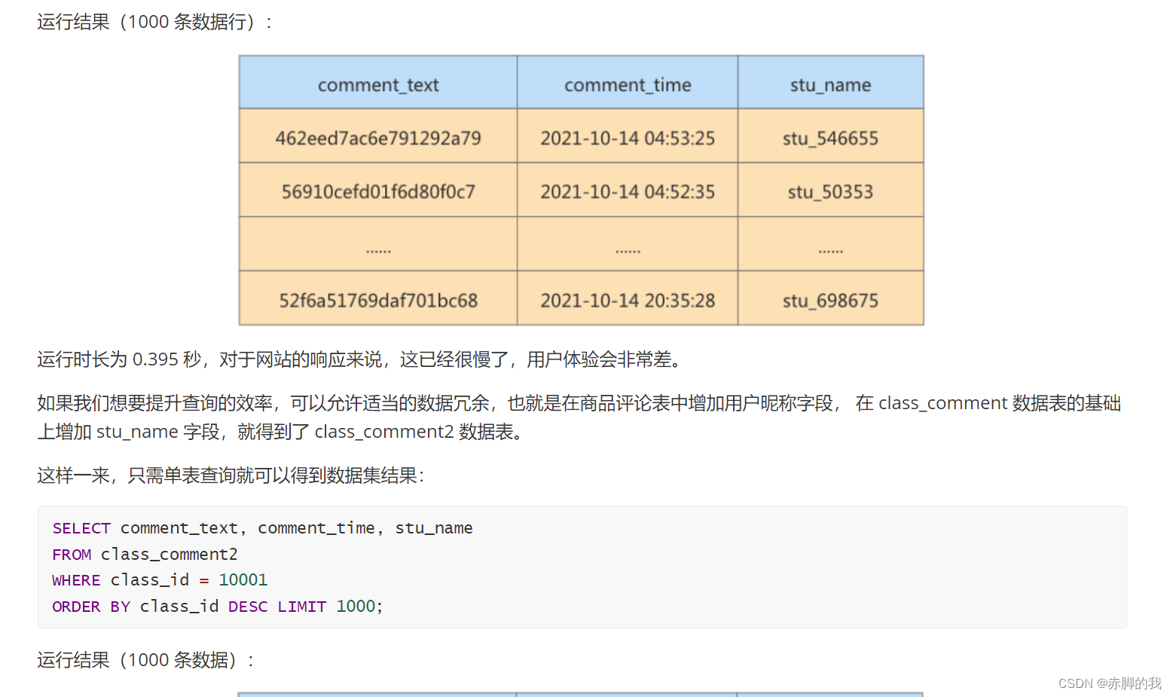This screenshot has width=1173, height=697.
Task: Click the text 运行结果（1000 条数据）
Action: 146,660
